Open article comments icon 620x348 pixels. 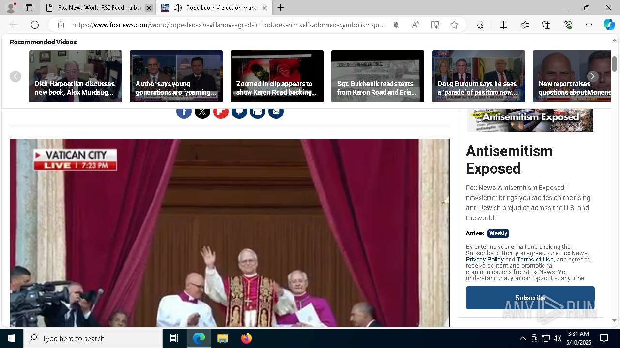239,112
